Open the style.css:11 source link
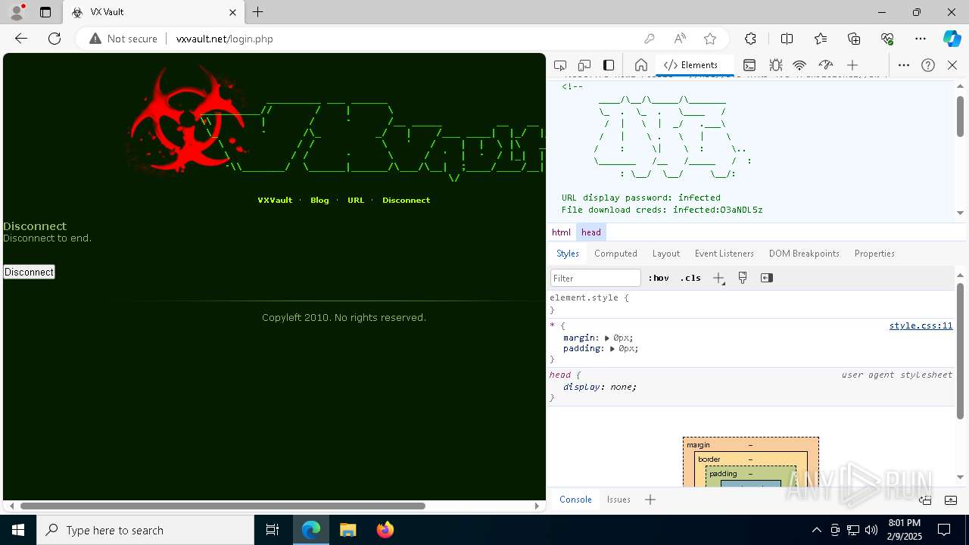 click(x=921, y=325)
